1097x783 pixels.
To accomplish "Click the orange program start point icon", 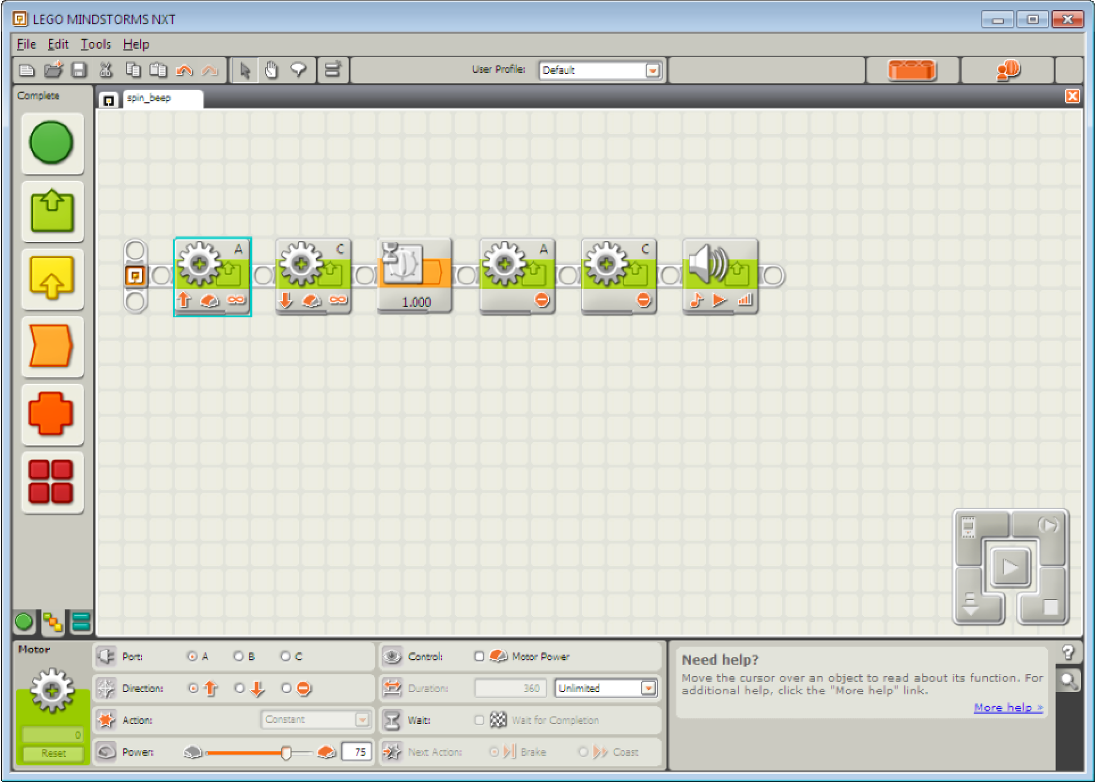I will click(x=135, y=276).
